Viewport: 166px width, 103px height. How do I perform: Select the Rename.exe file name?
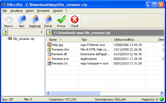[x=60, y=59]
